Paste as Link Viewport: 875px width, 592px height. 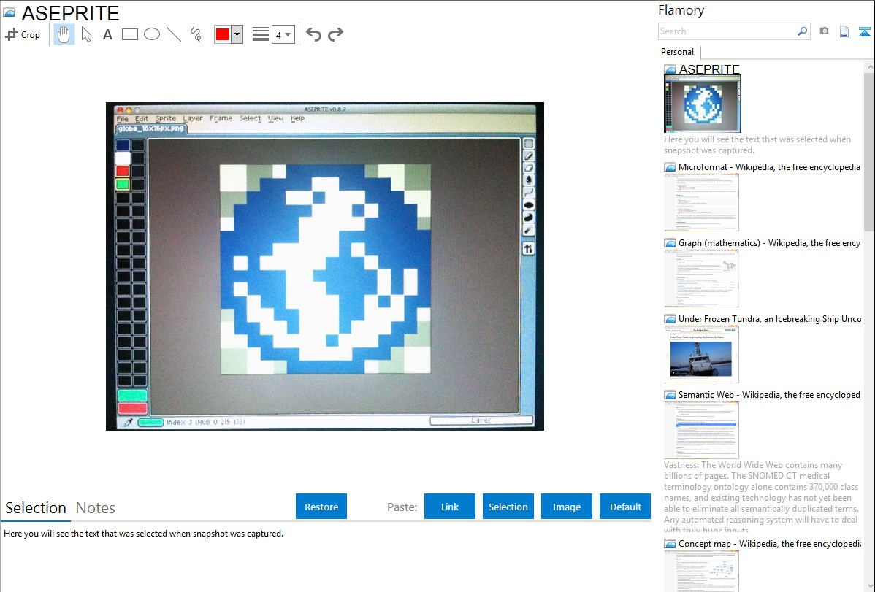tap(450, 506)
